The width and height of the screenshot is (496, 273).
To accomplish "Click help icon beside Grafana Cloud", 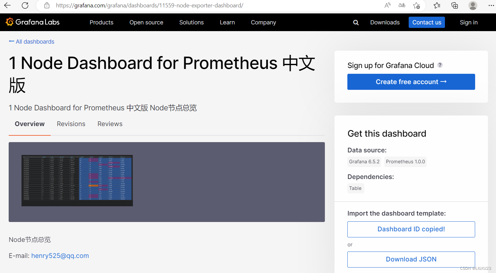I will coord(440,65).
